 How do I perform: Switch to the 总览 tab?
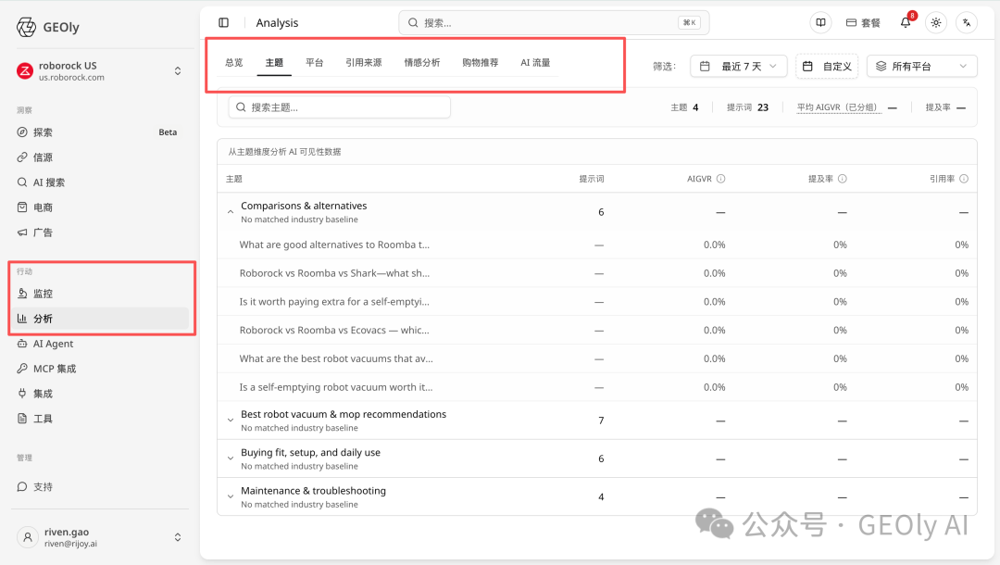234,62
